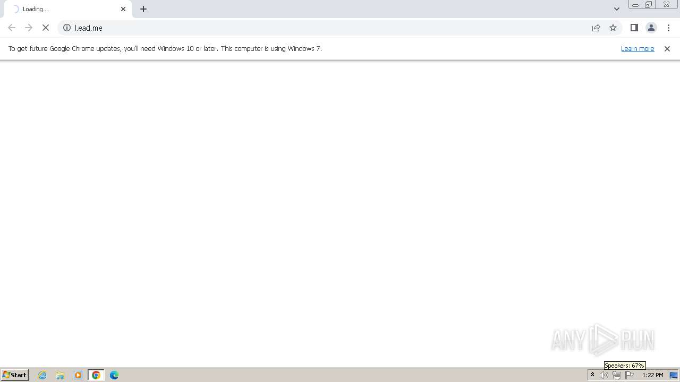Switch to Chrome in the taskbar

click(96, 375)
